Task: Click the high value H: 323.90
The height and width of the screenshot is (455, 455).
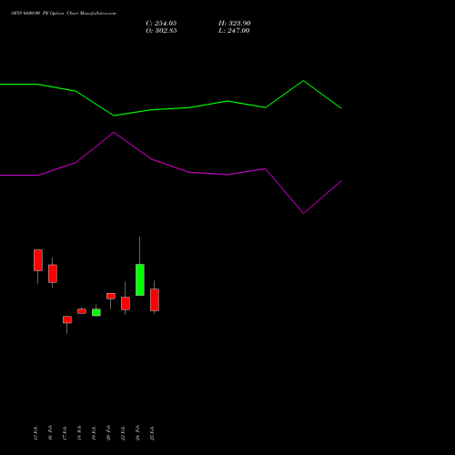Action: (x=235, y=24)
